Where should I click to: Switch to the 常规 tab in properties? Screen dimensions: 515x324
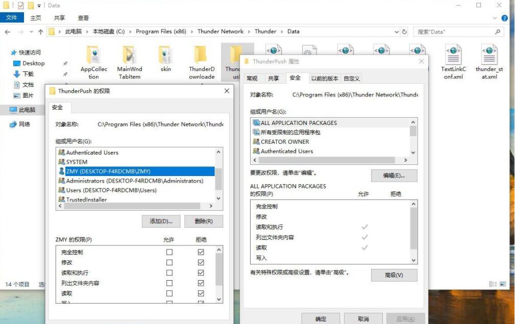tap(252, 79)
